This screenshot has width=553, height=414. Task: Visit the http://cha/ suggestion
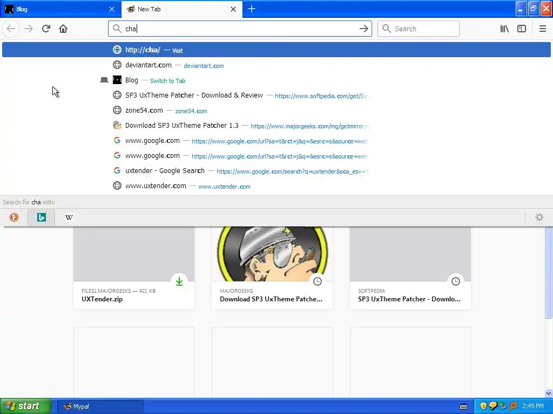[276, 50]
